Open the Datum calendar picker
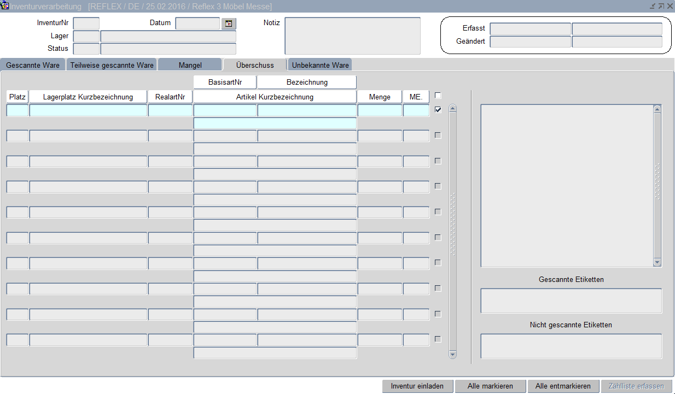Viewport: 675px width, 394px height. click(x=229, y=23)
